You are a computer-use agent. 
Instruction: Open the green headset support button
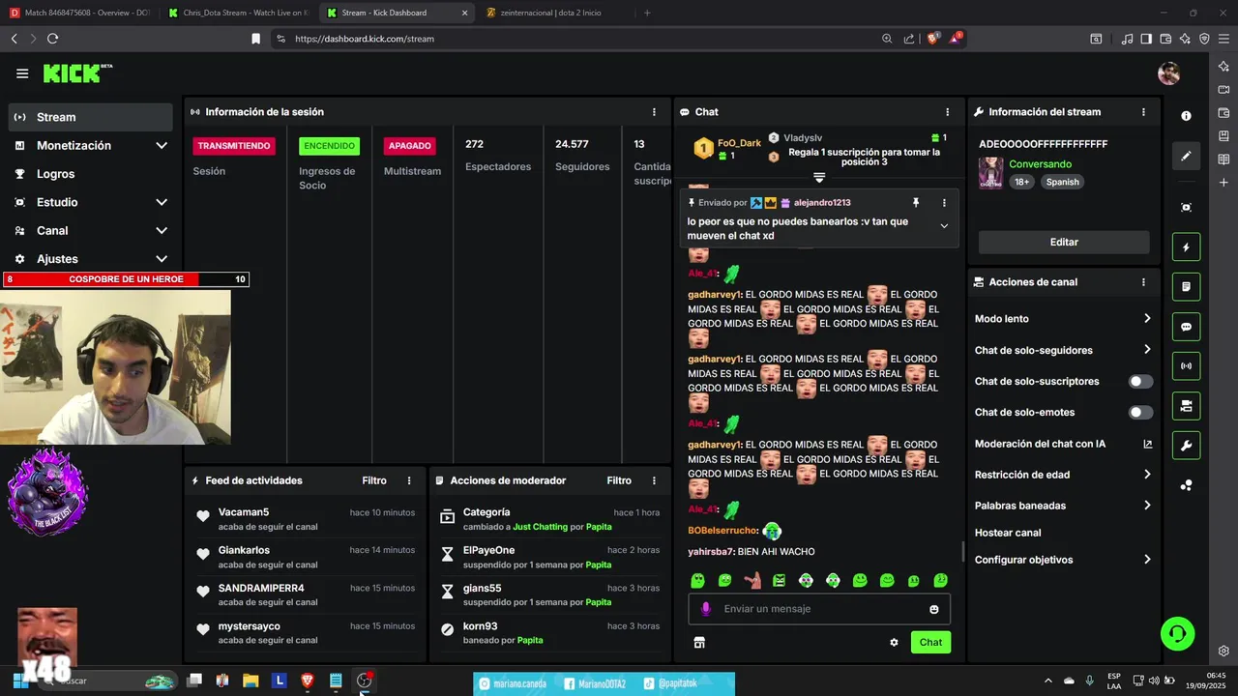pos(1178,634)
